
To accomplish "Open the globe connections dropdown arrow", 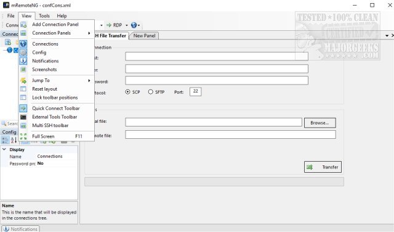I will [139, 25].
